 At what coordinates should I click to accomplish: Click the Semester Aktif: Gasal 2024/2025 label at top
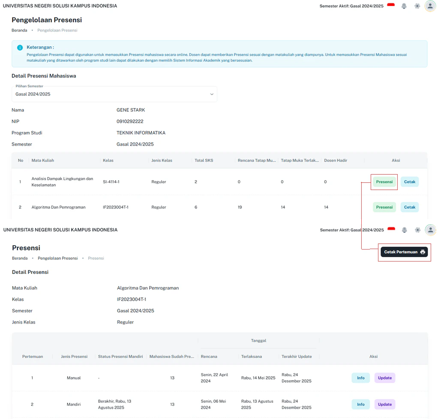(x=351, y=6)
